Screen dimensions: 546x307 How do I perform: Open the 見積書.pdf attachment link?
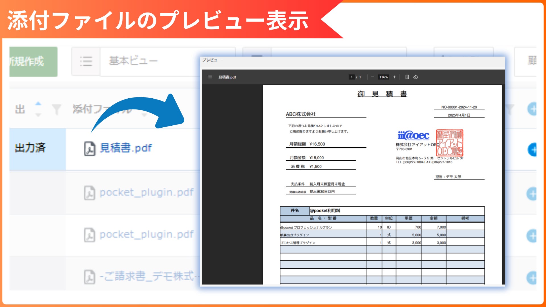click(x=126, y=148)
